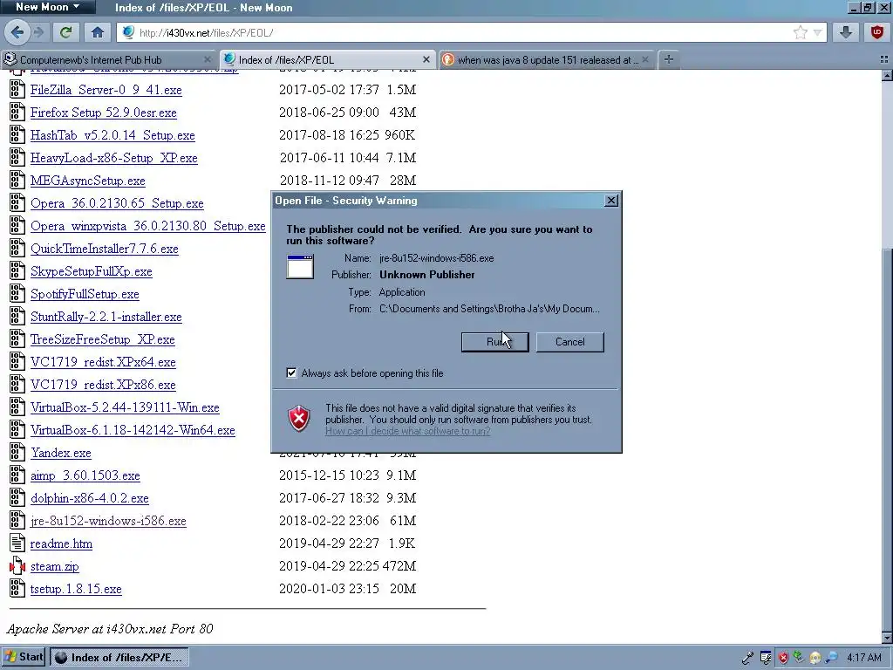Open the pen tray icon in system tray
The width and height of the screenshot is (893, 670).
click(x=747, y=658)
